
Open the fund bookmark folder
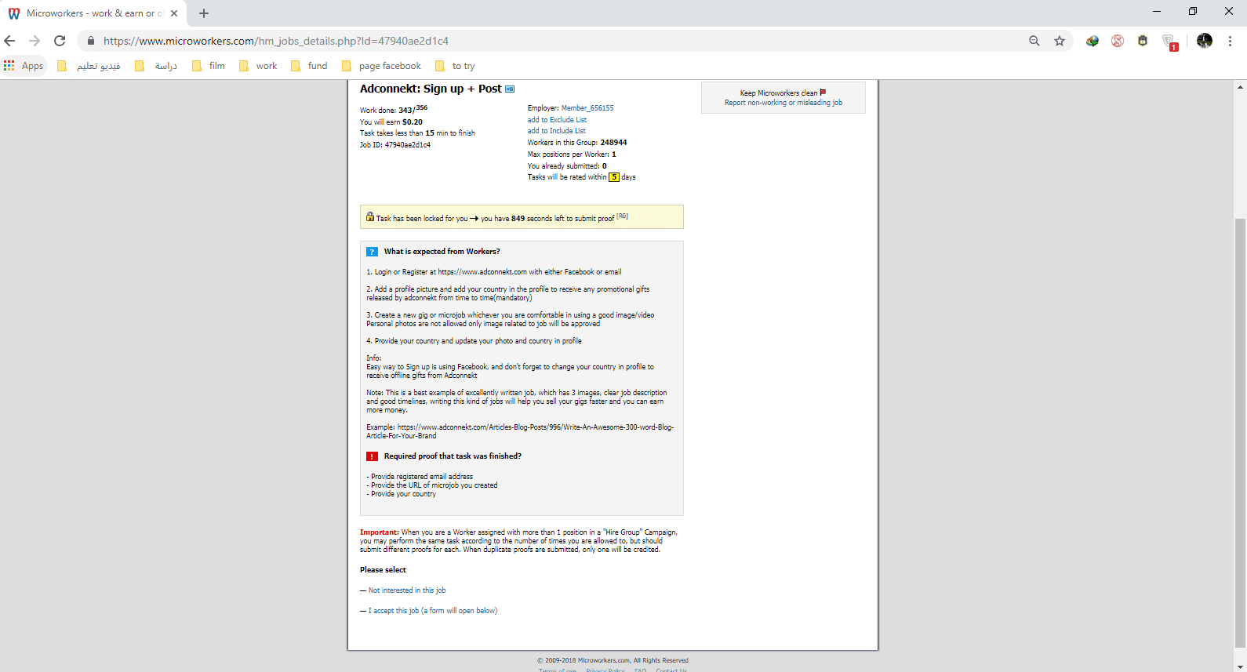(309, 66)
